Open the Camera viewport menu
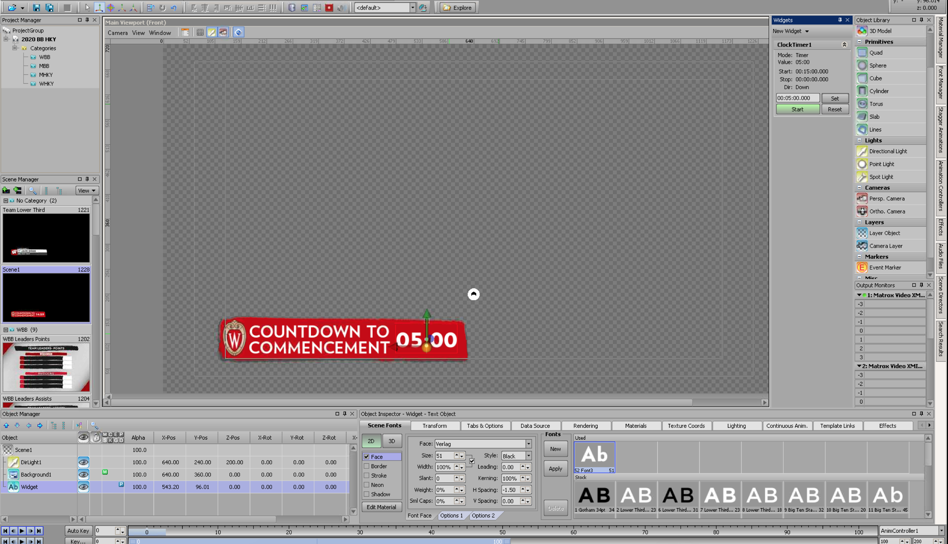This screenshot has height=544, width=948. [117, 33]
